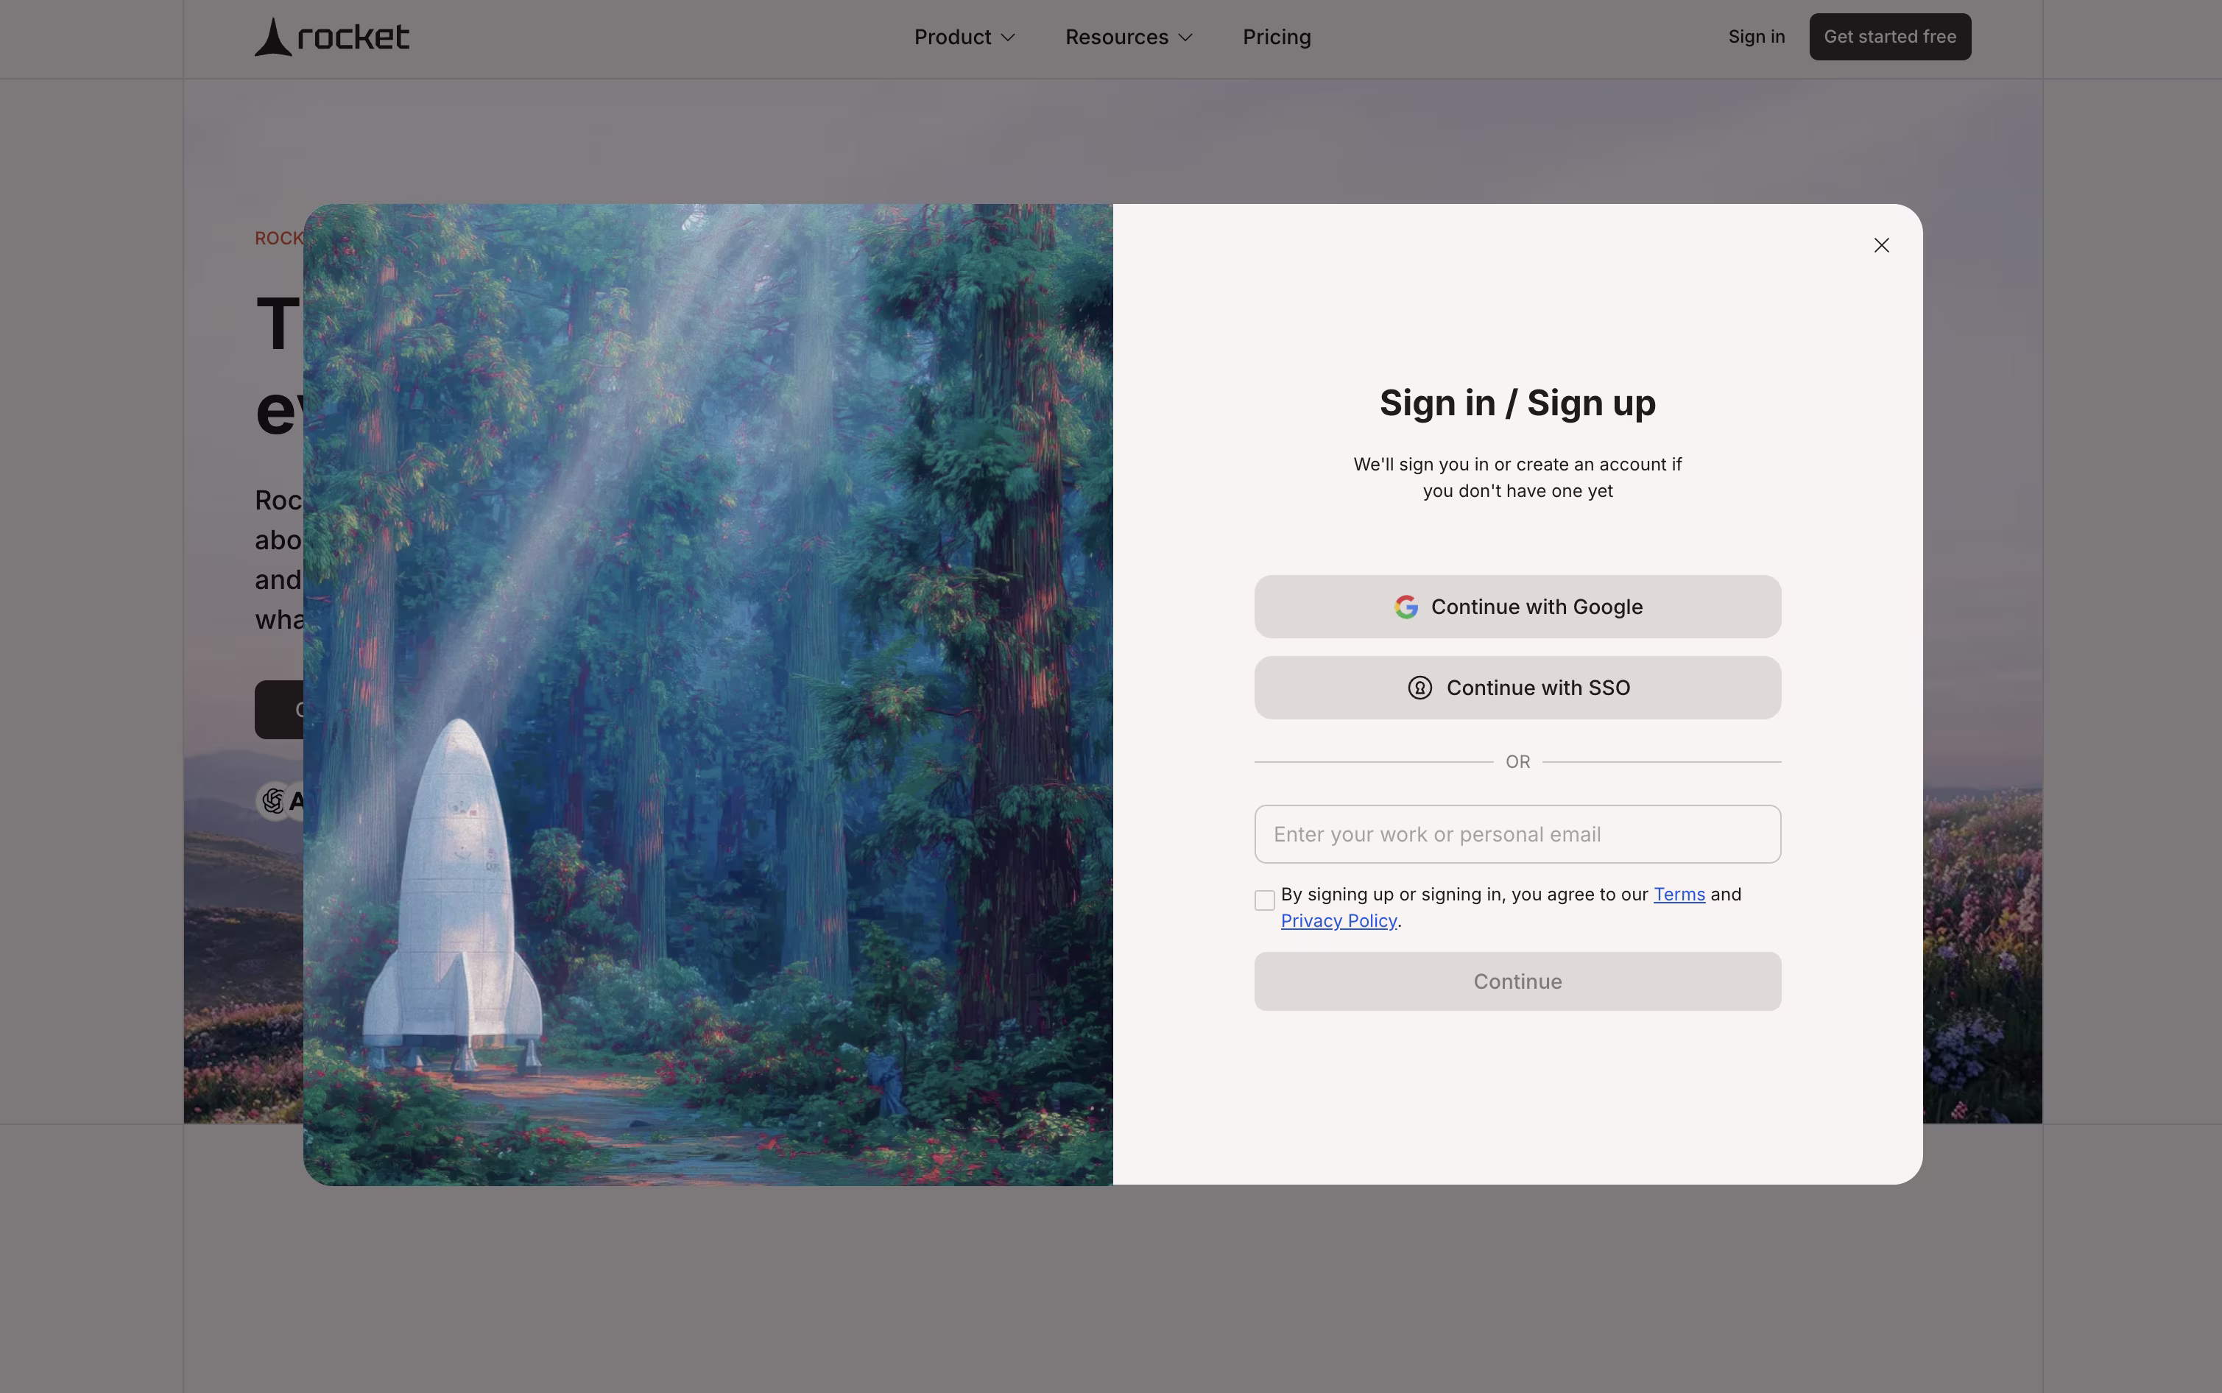The image size is (2222, 1393).
Task: Continue with Google sign-in
Action: pos(1517,607)
